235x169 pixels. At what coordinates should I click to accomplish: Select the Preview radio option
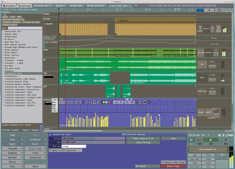point(6,130)
